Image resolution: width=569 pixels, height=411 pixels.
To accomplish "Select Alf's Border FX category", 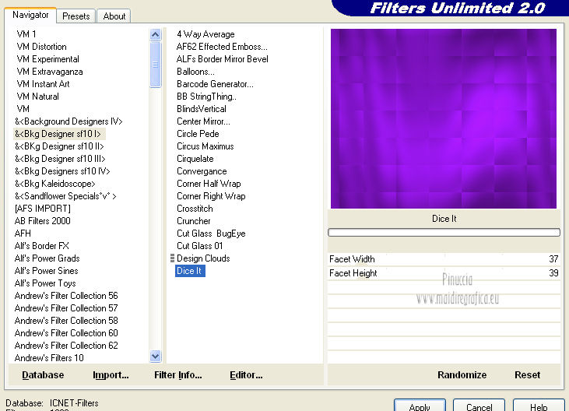I will point(42,246).
